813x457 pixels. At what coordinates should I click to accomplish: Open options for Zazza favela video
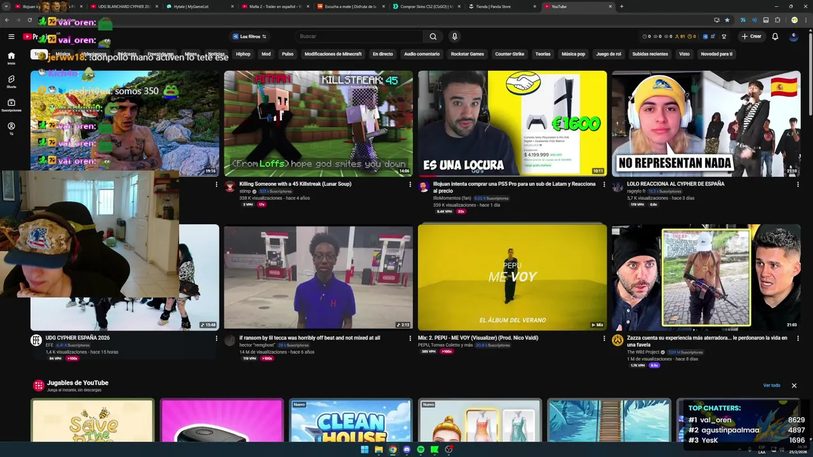(798, 339)
